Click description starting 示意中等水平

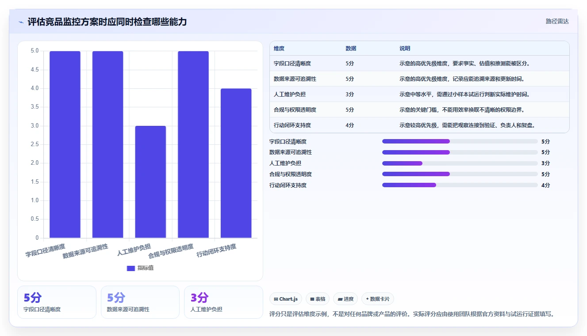pos(464,94)
